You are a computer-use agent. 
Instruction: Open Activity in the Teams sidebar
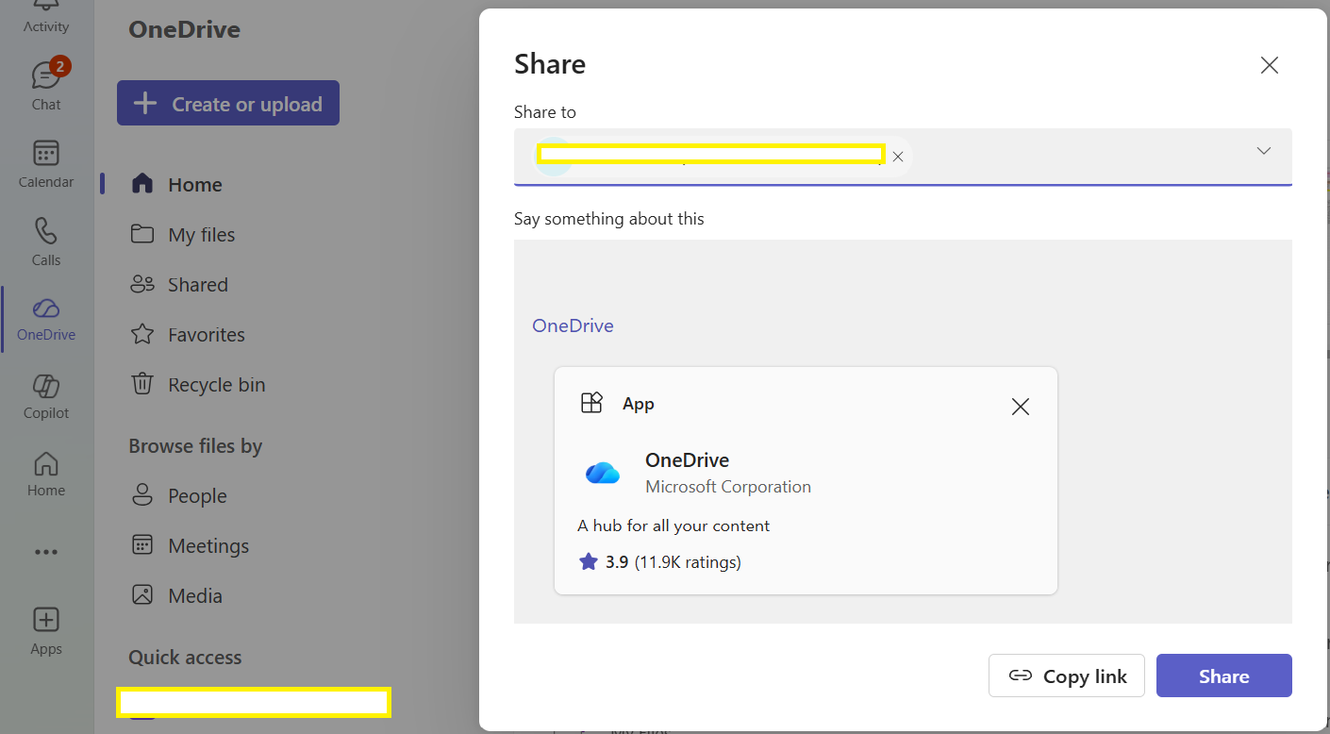click(x=46, y=17)
